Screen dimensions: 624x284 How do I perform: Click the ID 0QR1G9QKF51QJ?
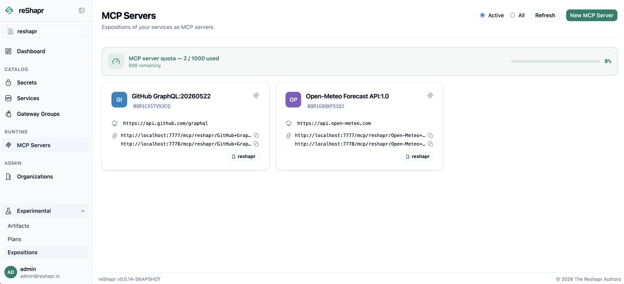click(x=326, y=106)
